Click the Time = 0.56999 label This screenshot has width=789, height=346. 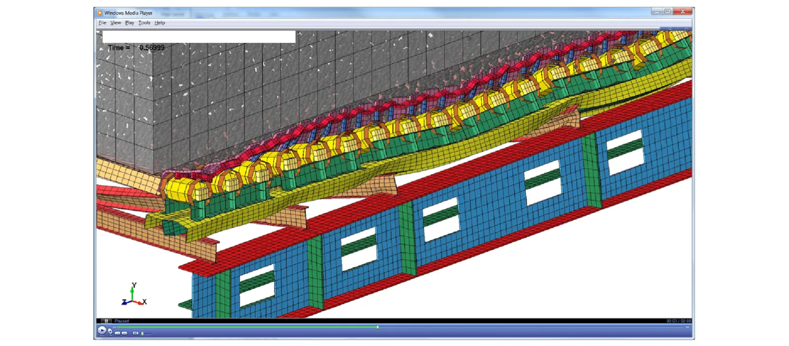click(136, 48)
